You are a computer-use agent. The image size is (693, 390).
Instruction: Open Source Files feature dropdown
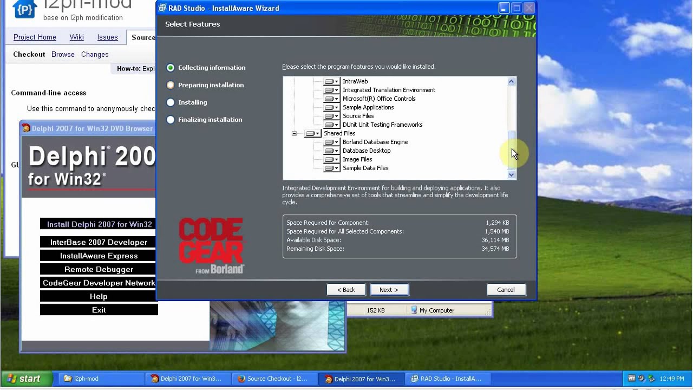click(331, 116)
